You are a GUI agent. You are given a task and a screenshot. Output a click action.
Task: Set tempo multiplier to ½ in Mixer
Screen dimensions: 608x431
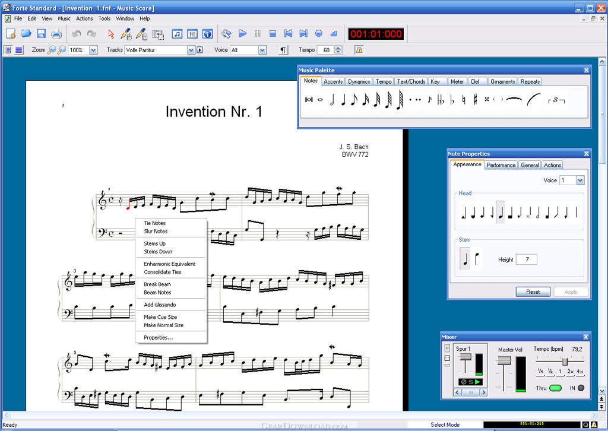click(x=550, y=371)
